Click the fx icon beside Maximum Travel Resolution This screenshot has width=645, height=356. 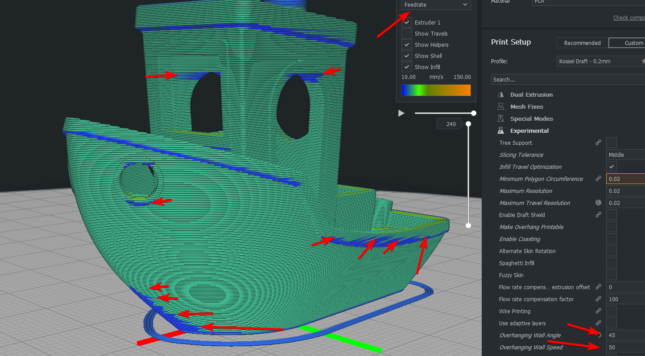[599, 203]
